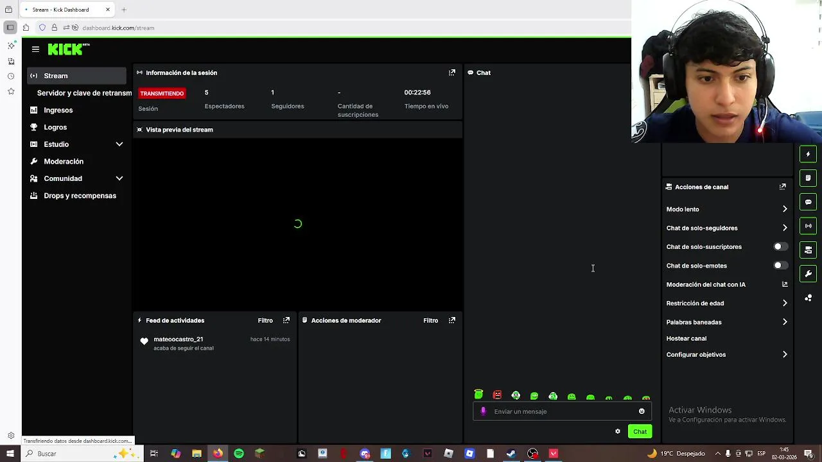The height and width of the screenshot is (462, 822).
Task: Pop out the Feed de actividades panel
Action: (286, 320)
